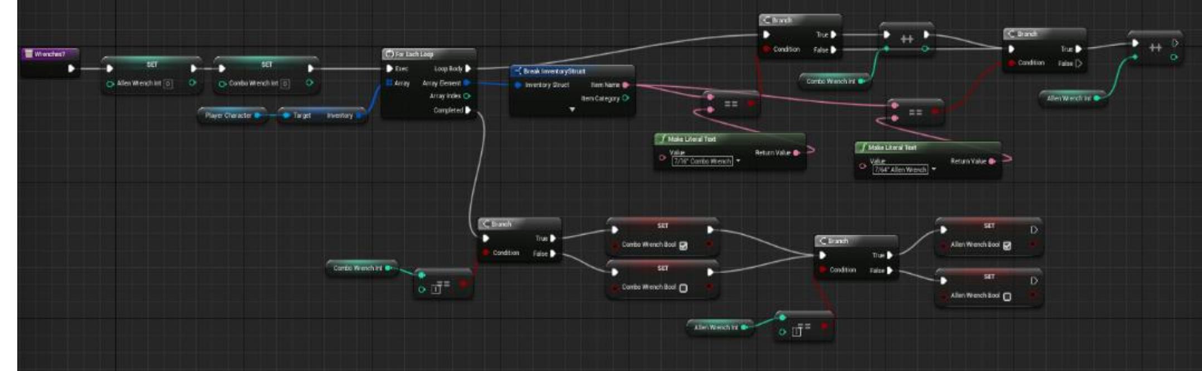
Task: Open dropdown arrow beside 7/16" Combo Wrench value
Action: (738, 161)
